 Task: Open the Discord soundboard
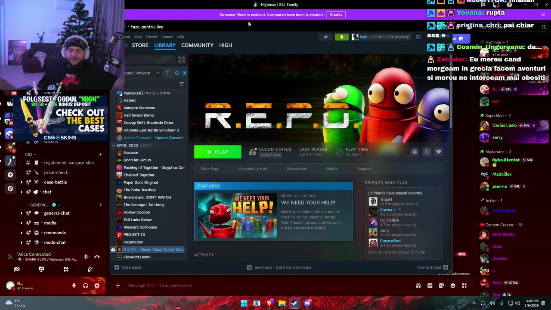click(x=90, y=269)
